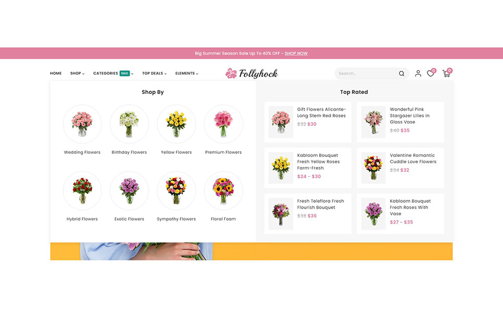Select the Yellow Flowers category circle

[176, 124]
